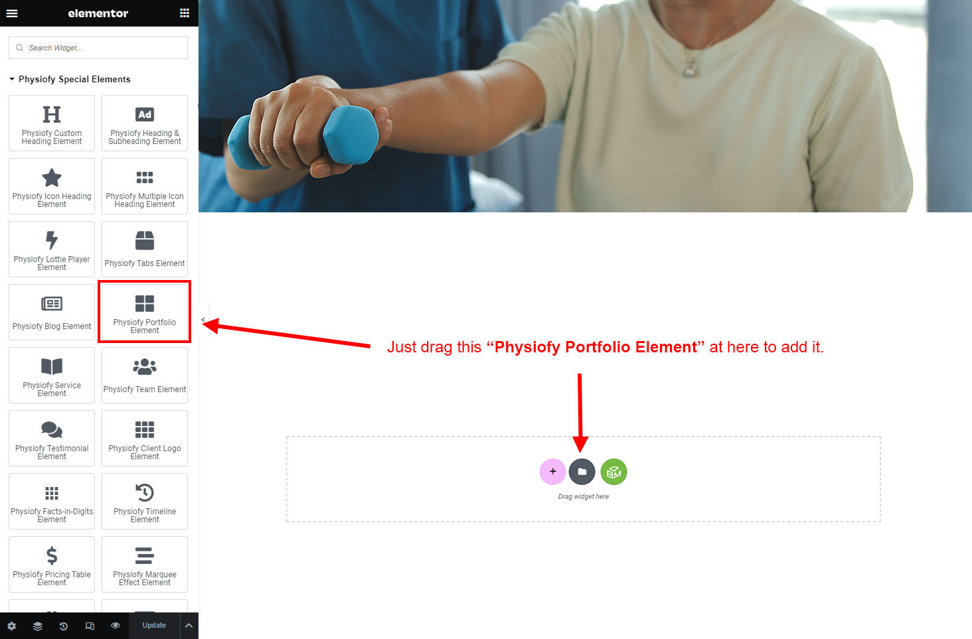Open the Elementor hamburger menu
Screen dimensions: 972x639
(x=12, y=13)
